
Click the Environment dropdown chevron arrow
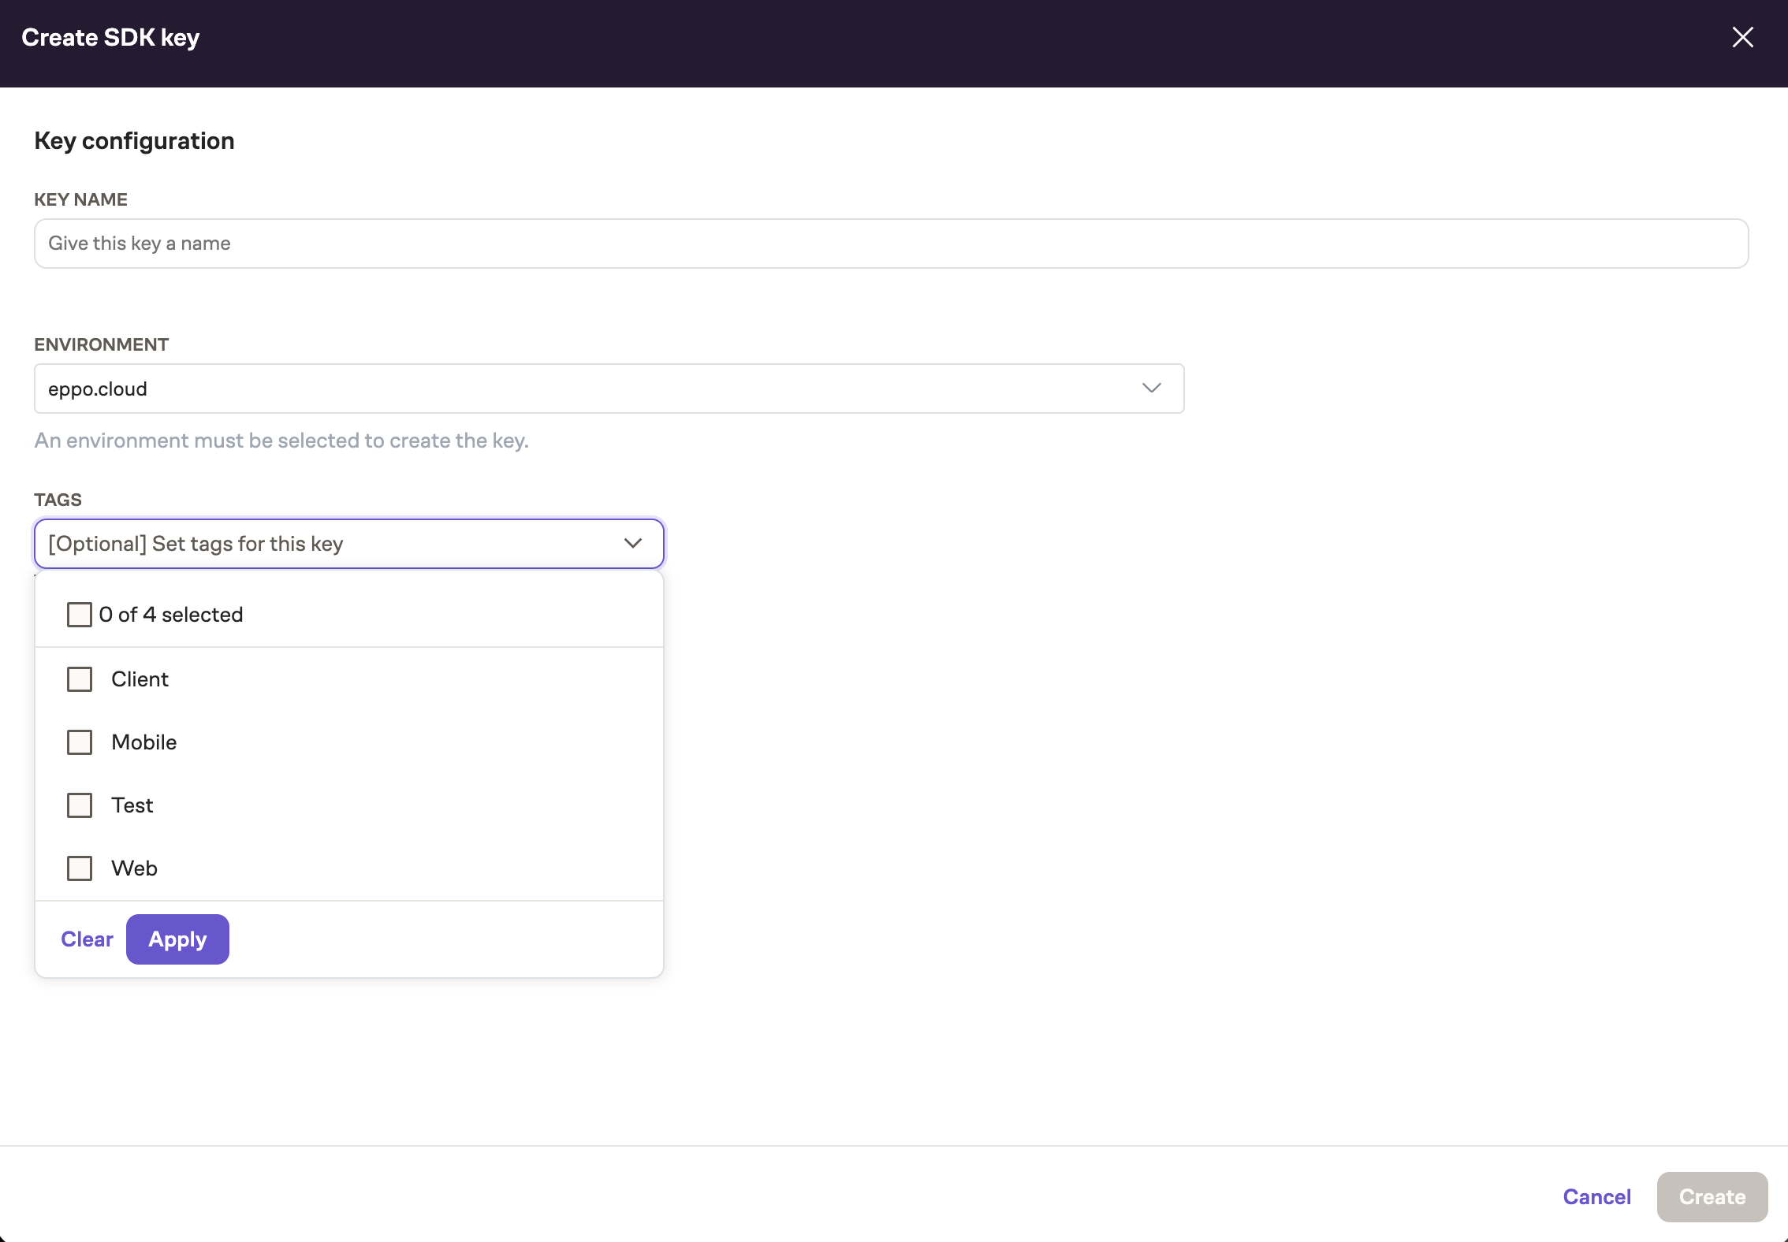pos(1152,388)
